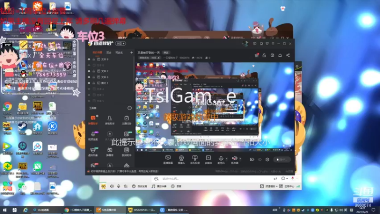This screenshot has height=214, width=380.
Task: Open the 视频连麦 tool
Action: click(93, 136)
